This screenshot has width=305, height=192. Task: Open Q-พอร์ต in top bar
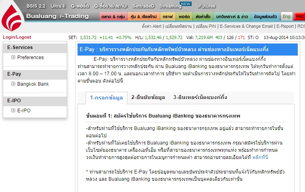coord(80,6)
